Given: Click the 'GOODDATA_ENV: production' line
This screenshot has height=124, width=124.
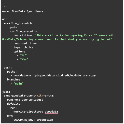Looking at the screenshot, I should pos(33,120).
